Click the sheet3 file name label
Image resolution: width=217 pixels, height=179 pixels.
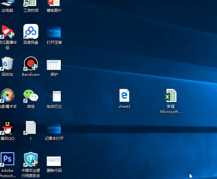click(x=124, y=107)
